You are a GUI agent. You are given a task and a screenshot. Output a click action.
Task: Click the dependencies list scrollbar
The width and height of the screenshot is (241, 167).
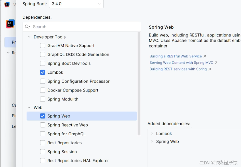(x=139, y=83)
